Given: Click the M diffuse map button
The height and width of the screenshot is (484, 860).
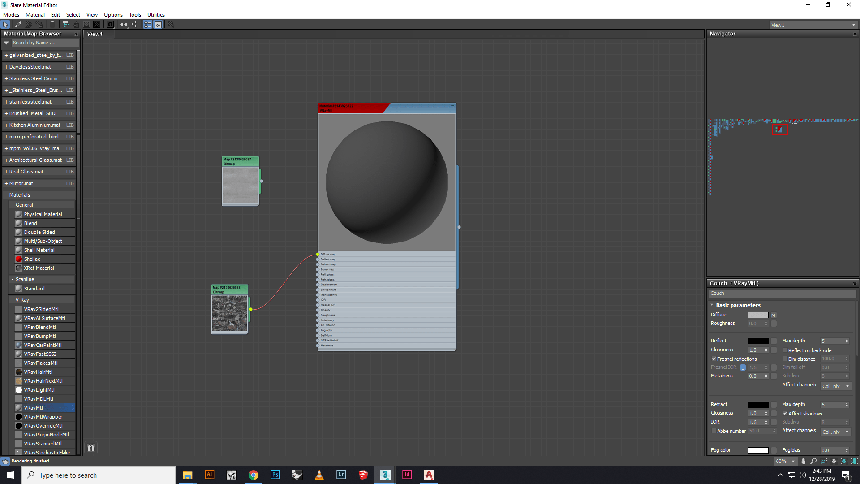Looking at the screenshot, I should click(x=773, y=315).
